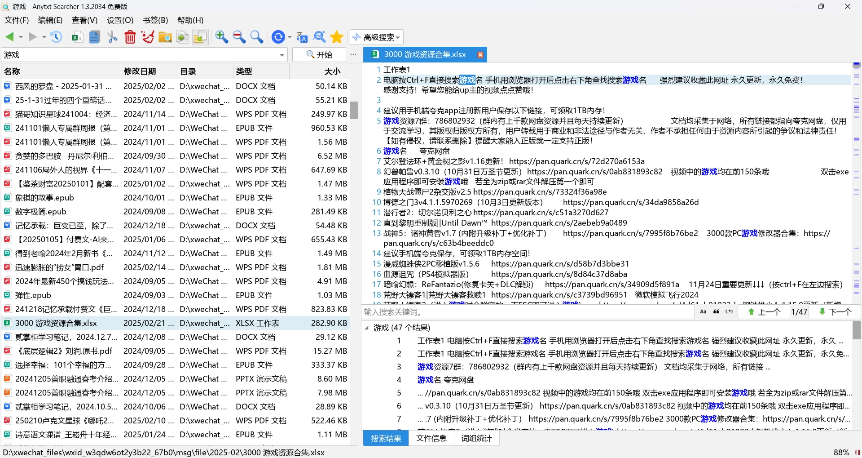The image size is (862, 458).
Task: Open the 设置(O) menu
Action: coord(120,20)
